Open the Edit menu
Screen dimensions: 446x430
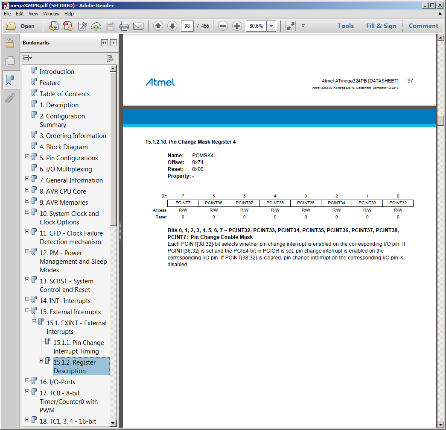(20, 14)
